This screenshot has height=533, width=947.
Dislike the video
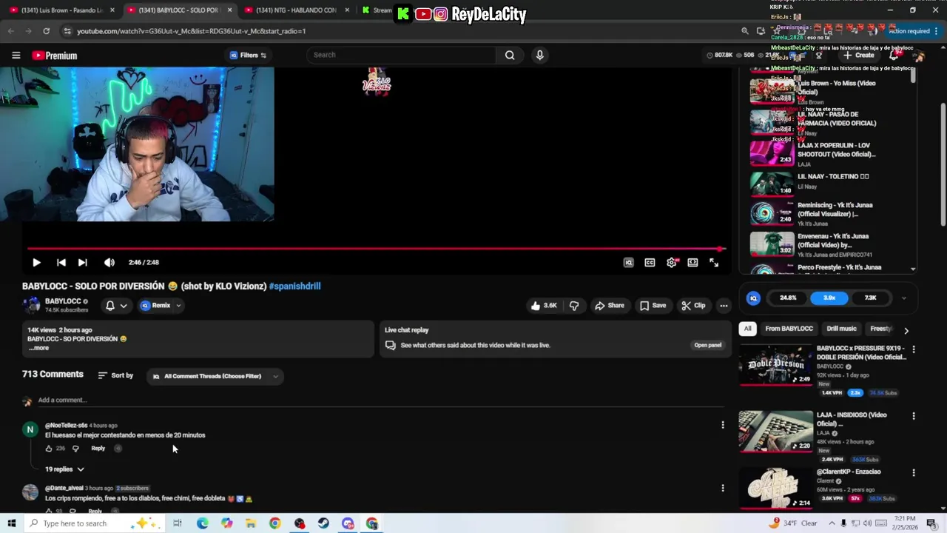[574, 305]
